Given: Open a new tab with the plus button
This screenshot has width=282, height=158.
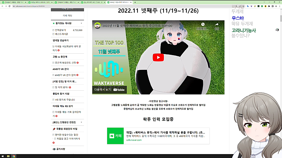Looking at the screenshot, I should [x=135, y=2].
